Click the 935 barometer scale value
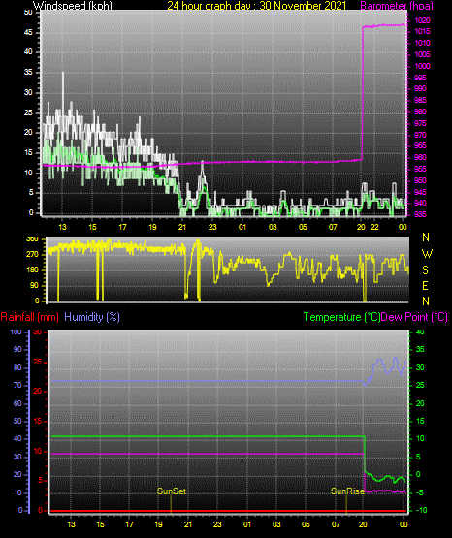Image resolution: width=452 pixels, height=538 pixels. pyautogui.click(x=420, y=214)
